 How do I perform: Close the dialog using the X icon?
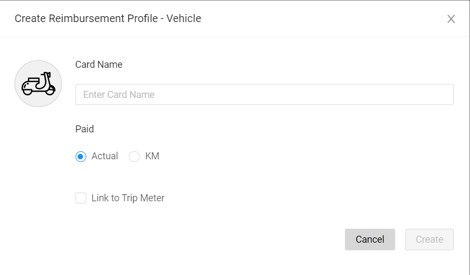pos(451,19)
